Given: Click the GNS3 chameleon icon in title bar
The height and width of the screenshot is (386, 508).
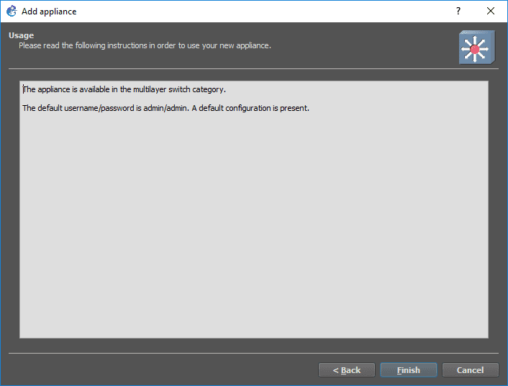Looking at the screenshot, I should (11, 12).
